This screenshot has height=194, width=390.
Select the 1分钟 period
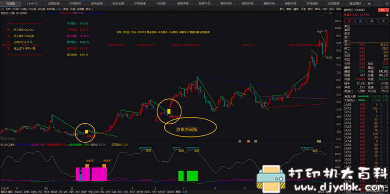coord(15,9)
